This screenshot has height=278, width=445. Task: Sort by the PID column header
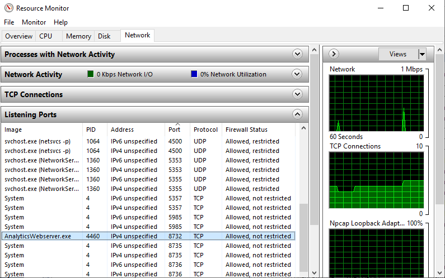95,130
